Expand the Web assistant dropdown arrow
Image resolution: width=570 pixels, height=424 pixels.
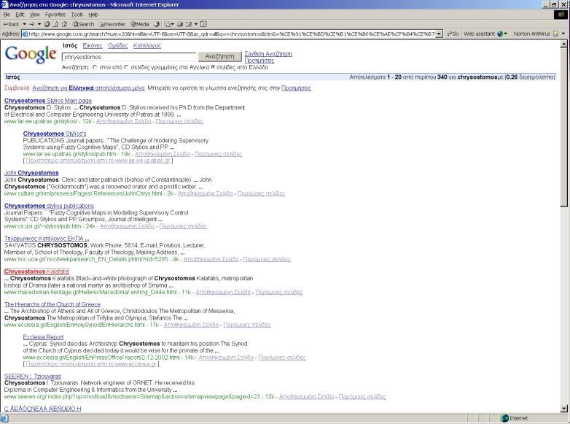click(506, 34)
